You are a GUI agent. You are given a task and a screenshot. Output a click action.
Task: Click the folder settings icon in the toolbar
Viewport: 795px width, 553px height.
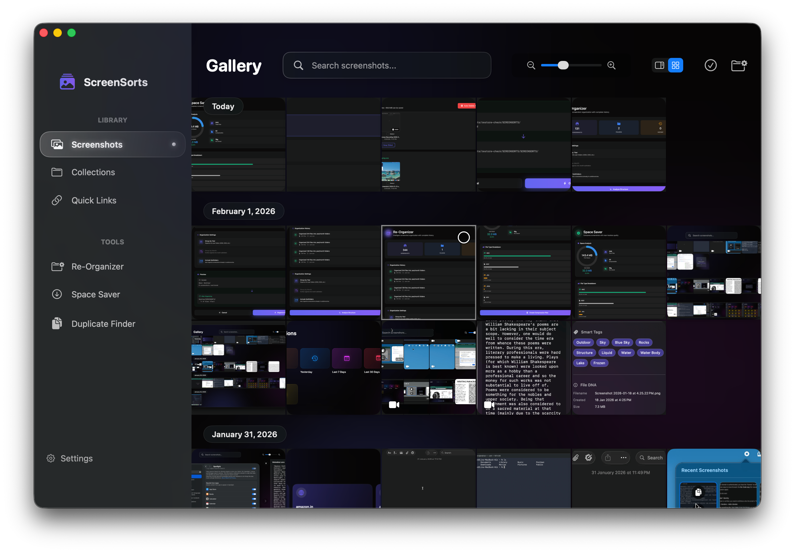739,65
